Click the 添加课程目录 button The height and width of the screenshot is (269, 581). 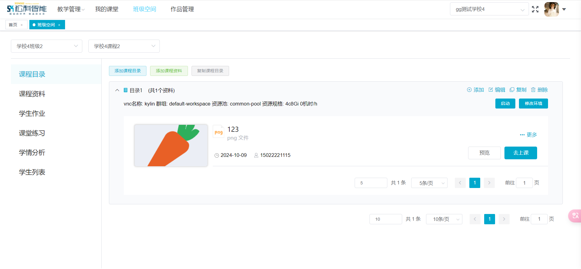click(128, 71)
